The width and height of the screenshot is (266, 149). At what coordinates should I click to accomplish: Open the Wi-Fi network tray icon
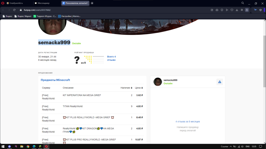tap(239, 146)
